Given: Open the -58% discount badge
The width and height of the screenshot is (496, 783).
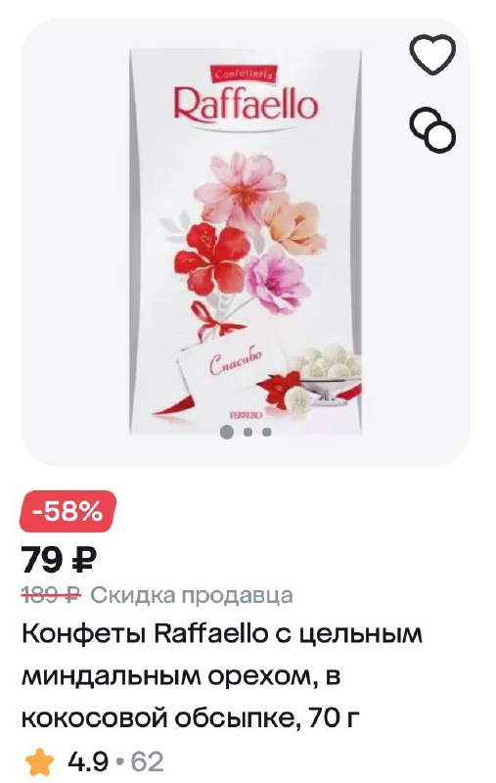Looking at the screenshot, I should click(x=68, y=511).
